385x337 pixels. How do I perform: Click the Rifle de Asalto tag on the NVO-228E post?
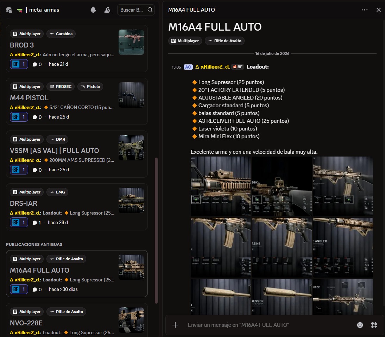(x=66, y=312)
